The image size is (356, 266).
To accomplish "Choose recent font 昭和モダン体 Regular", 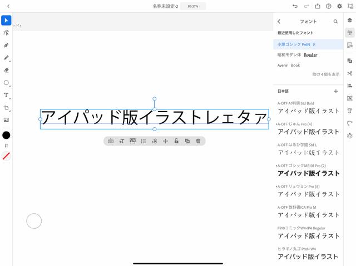I will coord(308,55).
